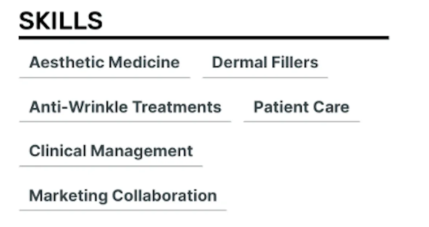Viewport: 429px width, 227px height.
Task: Click the underline below Anti-Wrinkle Treatments
Action: point(125,122)
